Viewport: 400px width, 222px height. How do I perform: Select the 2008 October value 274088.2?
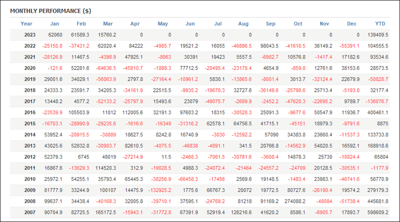point(295,202)
